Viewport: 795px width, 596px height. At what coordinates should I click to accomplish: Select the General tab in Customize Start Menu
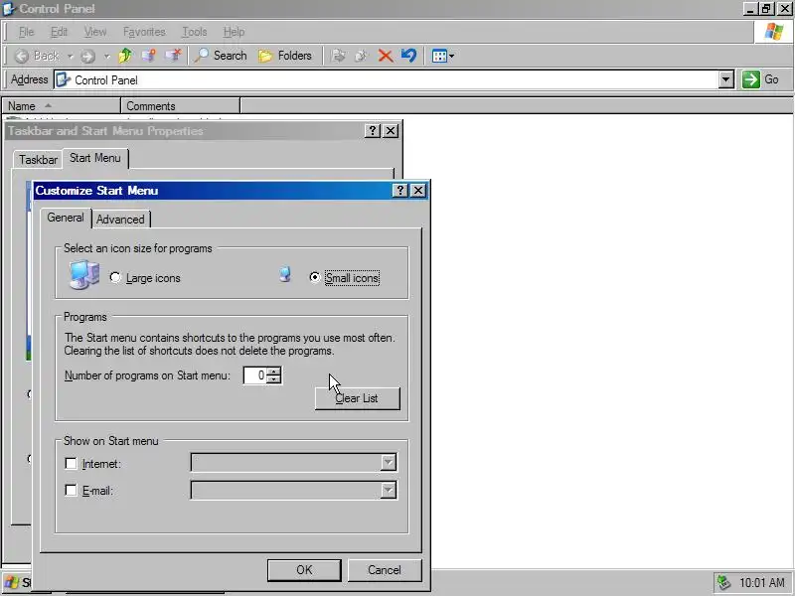click(x=66, y=218)
